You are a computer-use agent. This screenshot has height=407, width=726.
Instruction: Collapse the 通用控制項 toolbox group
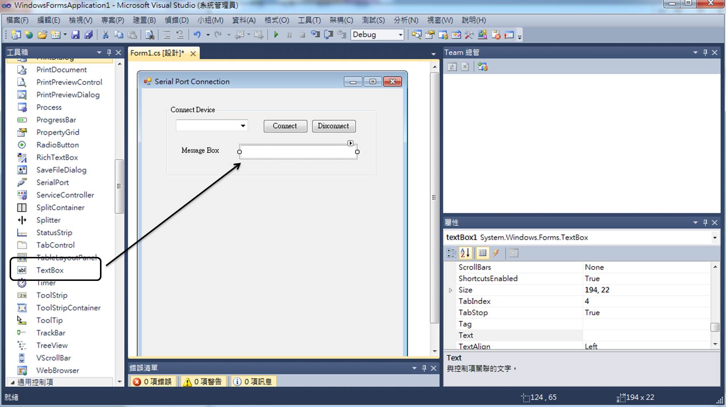(x=12, y=382)
